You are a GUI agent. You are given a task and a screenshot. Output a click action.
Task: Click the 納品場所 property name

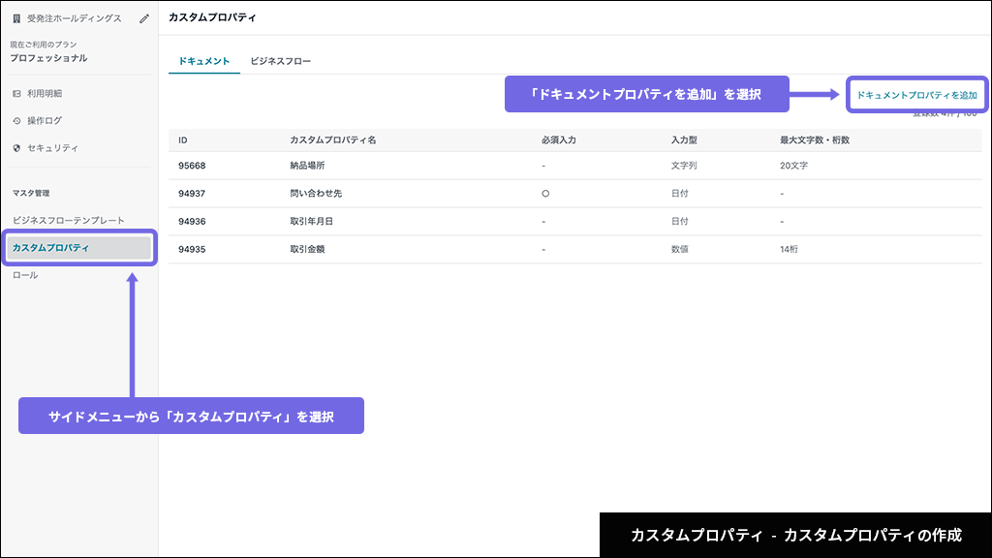[x=307, y=166]
